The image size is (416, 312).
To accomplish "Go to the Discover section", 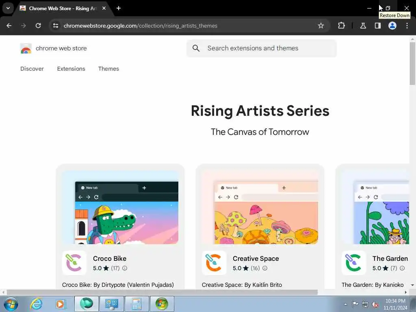I will point(32,69).
